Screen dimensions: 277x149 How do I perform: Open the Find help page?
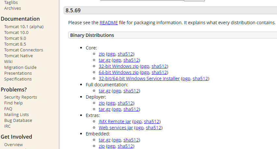[13, 103]
